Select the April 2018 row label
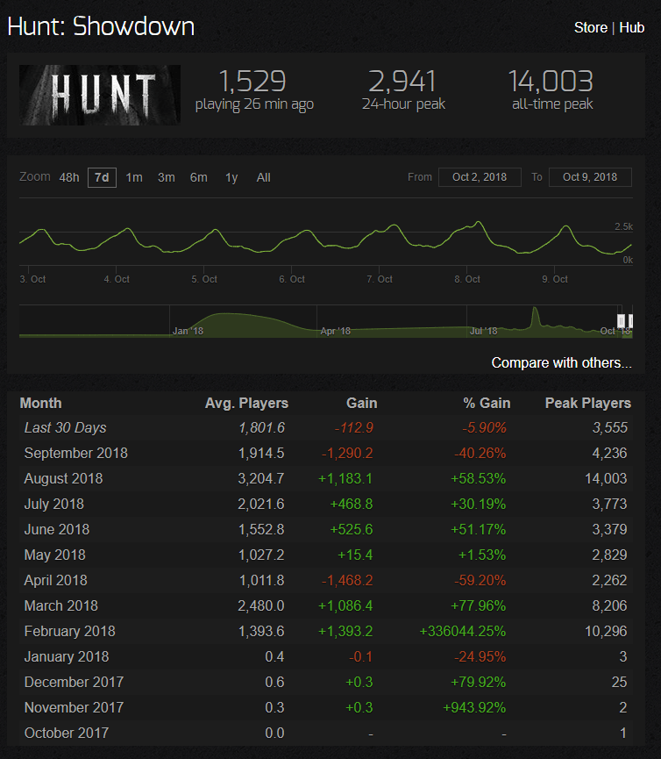Image resolution: width=661 pixels, height=759 pixels. pos(55,580)
